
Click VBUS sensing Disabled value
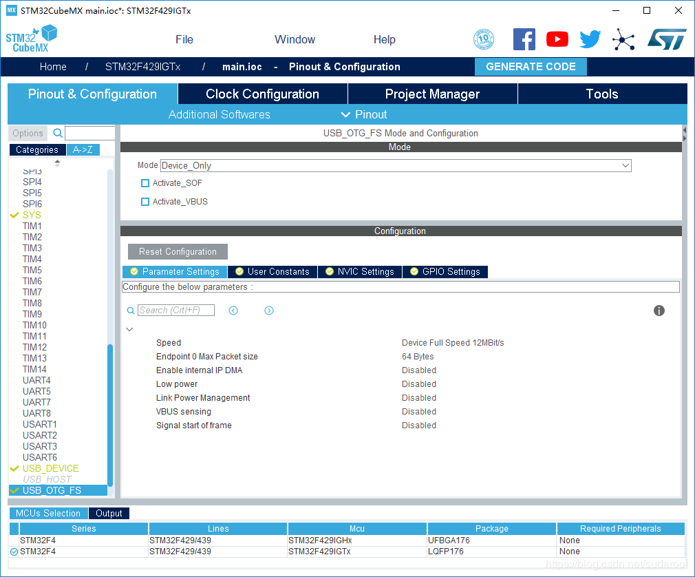(419, 411)
